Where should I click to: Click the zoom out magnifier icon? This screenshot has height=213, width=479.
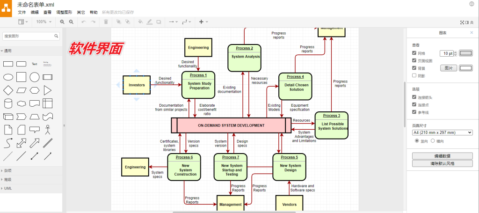coord(71,22)
